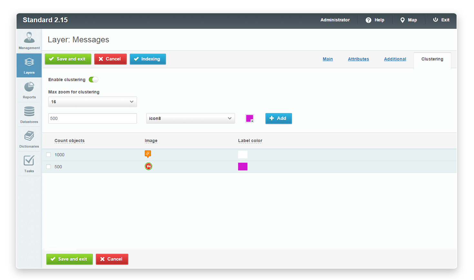Tick the checkbox for 500 row
This screenshot has height=280, width=474.
click(48, 167)
